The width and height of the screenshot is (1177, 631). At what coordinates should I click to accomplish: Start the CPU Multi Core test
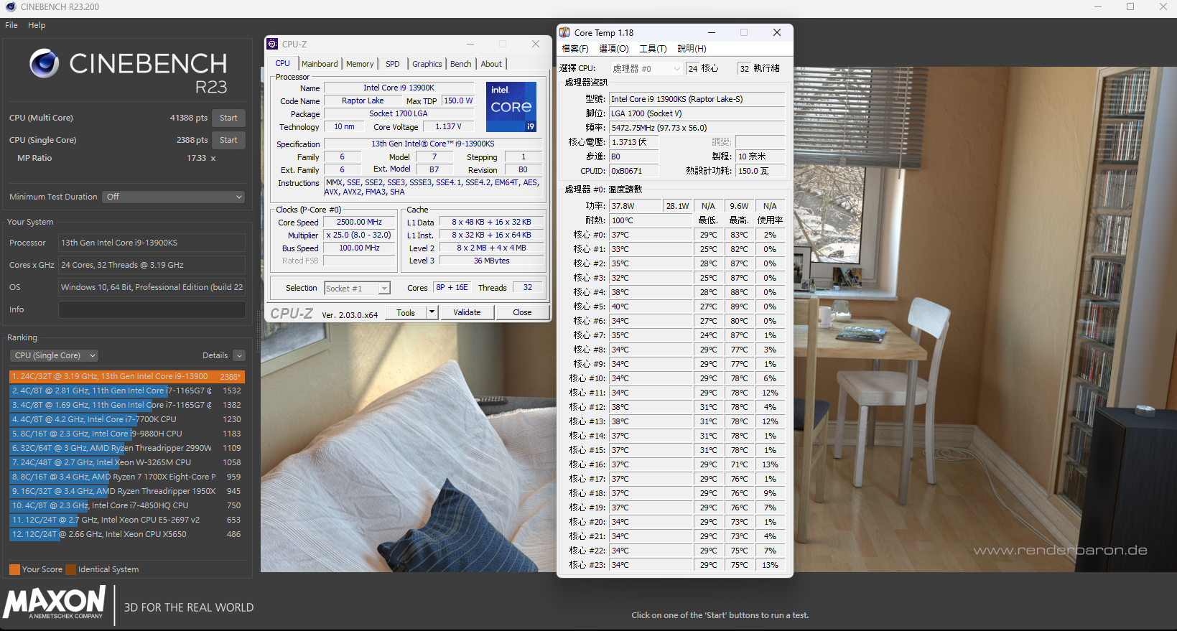[x=228, y=118]
